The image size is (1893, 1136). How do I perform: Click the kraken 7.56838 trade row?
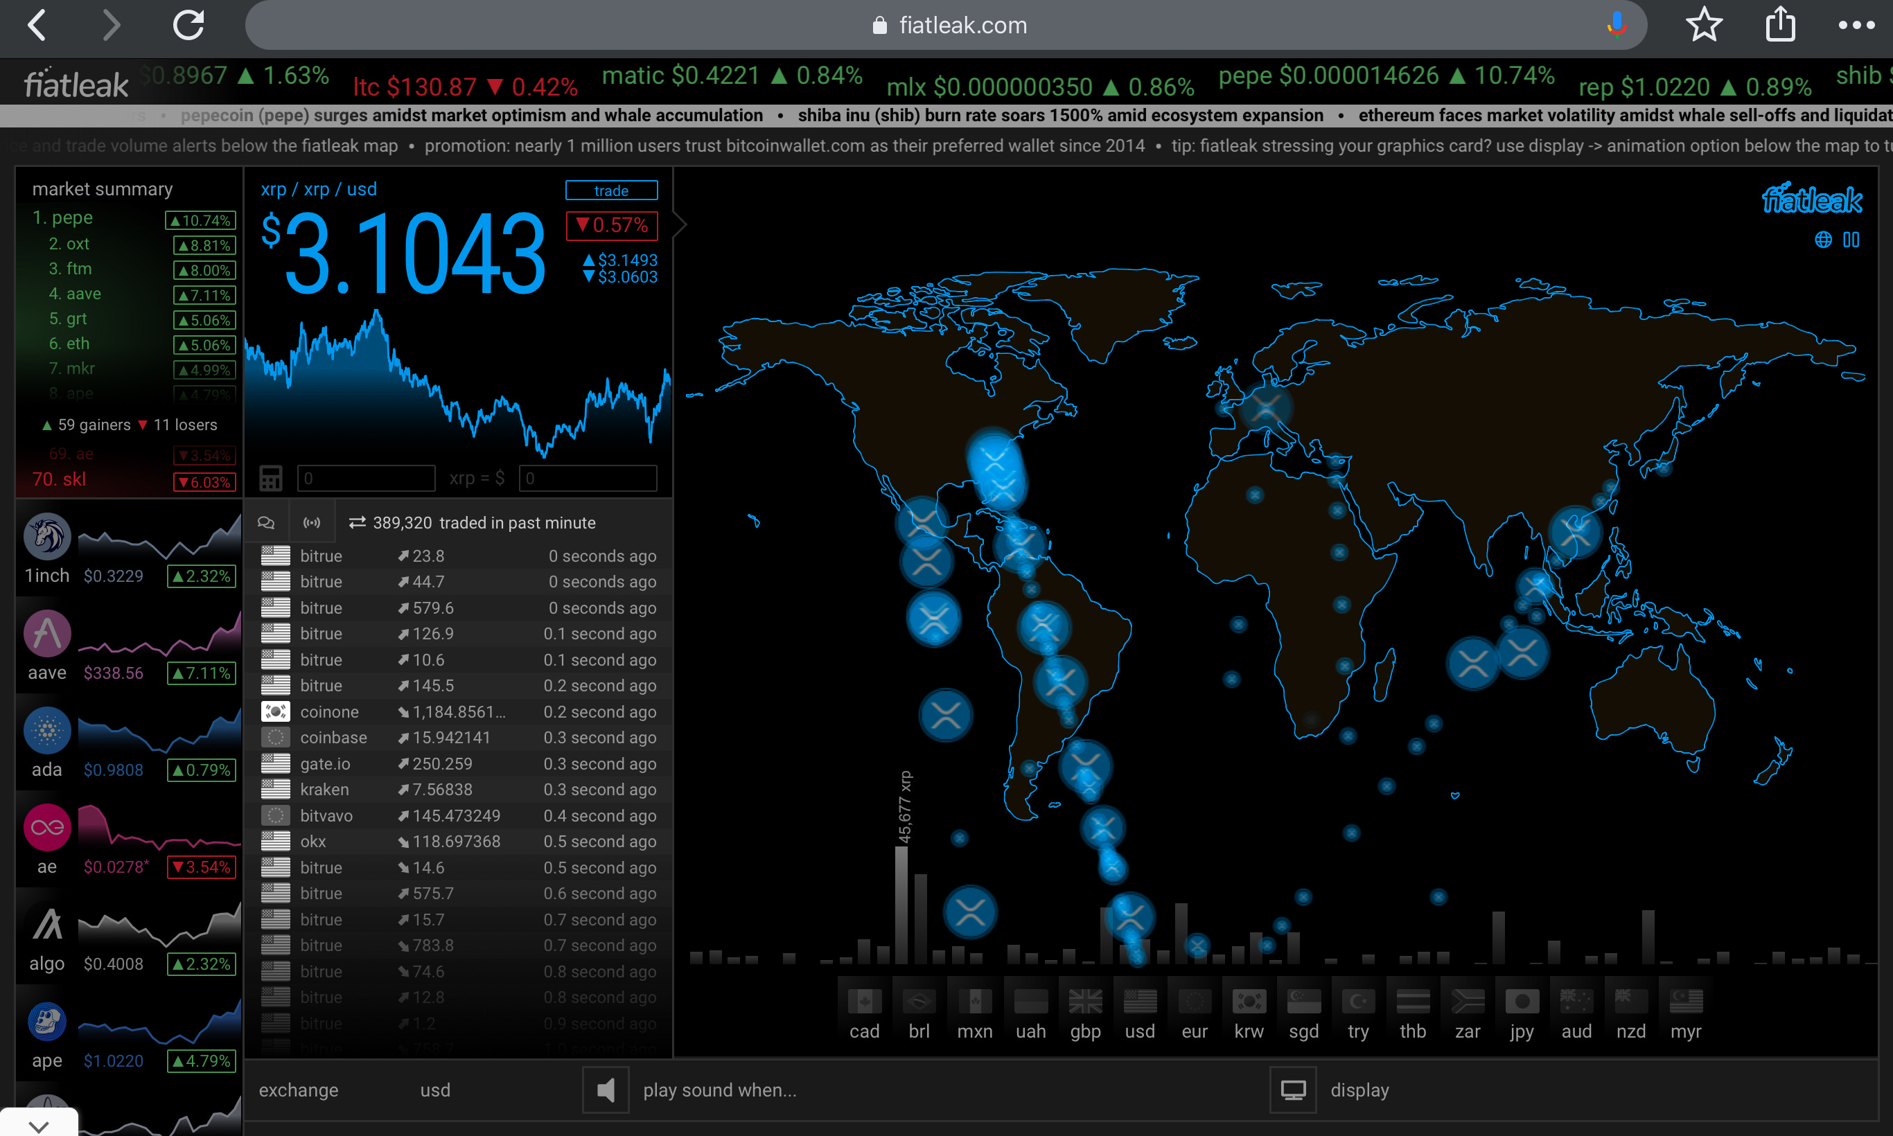(459, 789)
